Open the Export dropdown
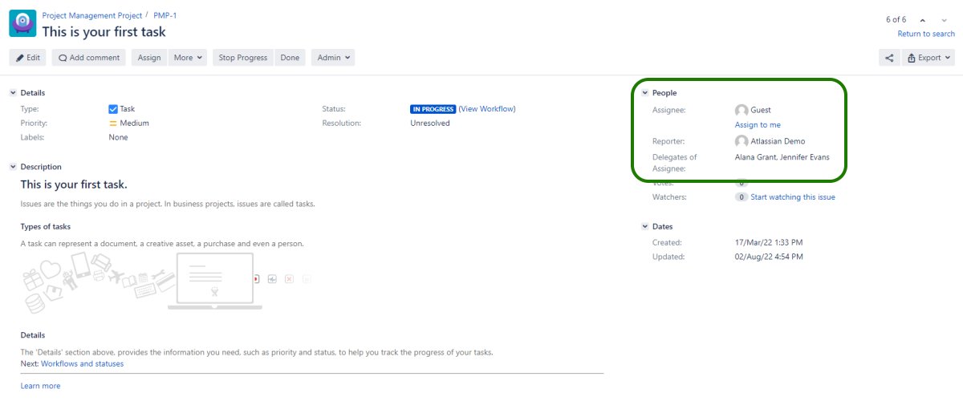 [928, 58]
